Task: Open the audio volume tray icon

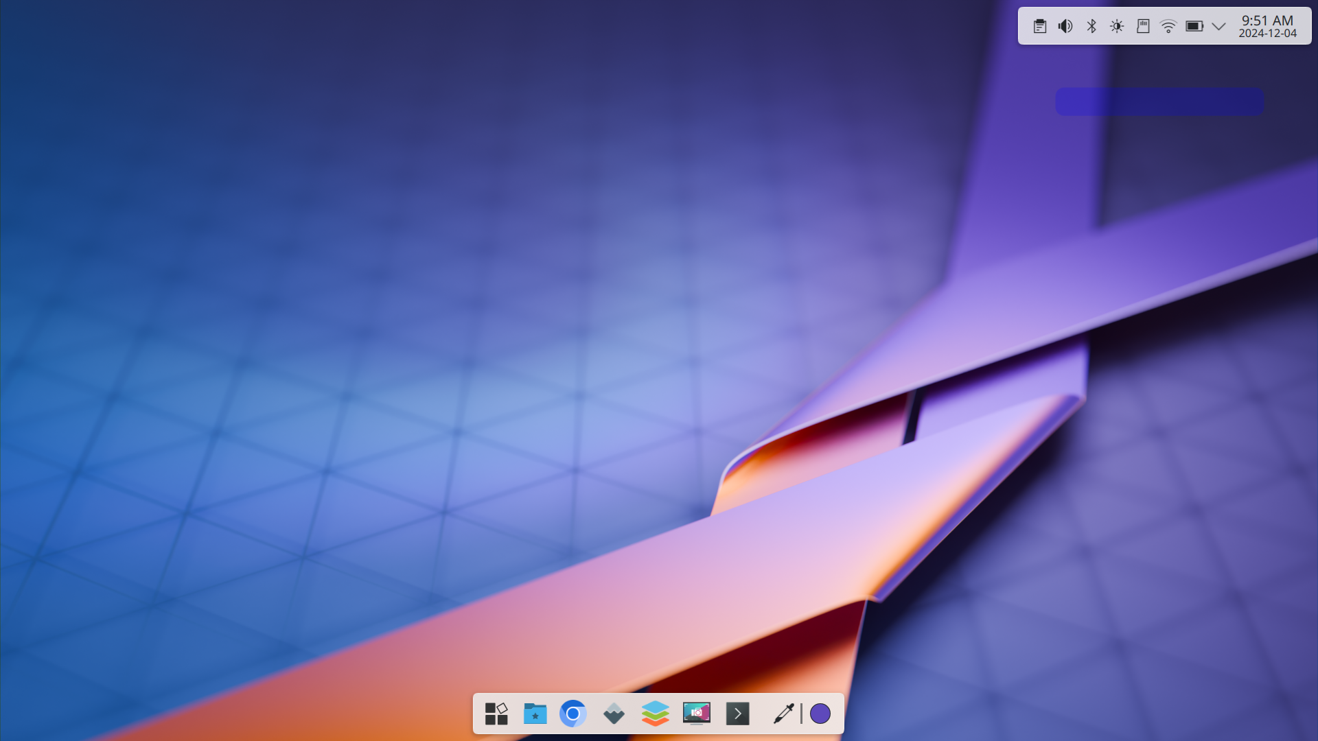Action: point(1065,26)
